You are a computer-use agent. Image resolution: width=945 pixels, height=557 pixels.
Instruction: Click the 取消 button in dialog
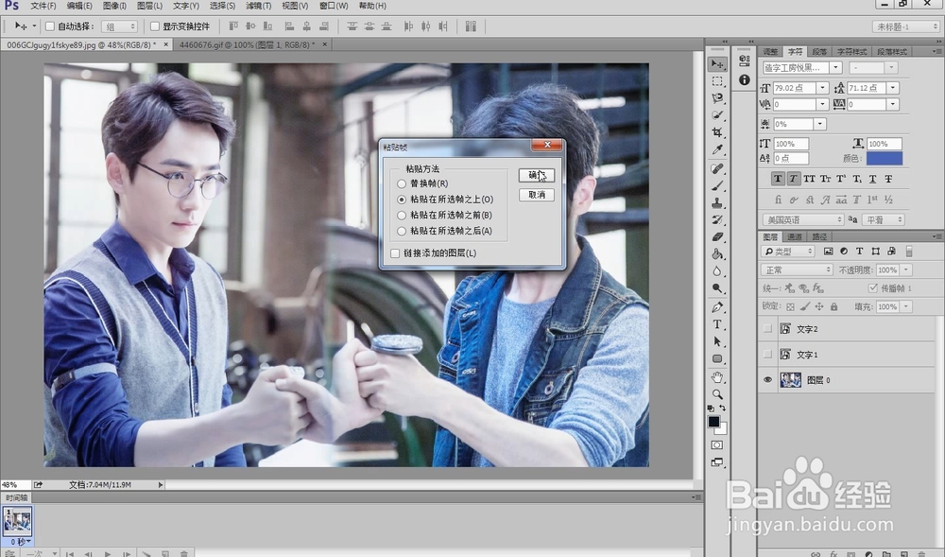(x=537, y=195)
